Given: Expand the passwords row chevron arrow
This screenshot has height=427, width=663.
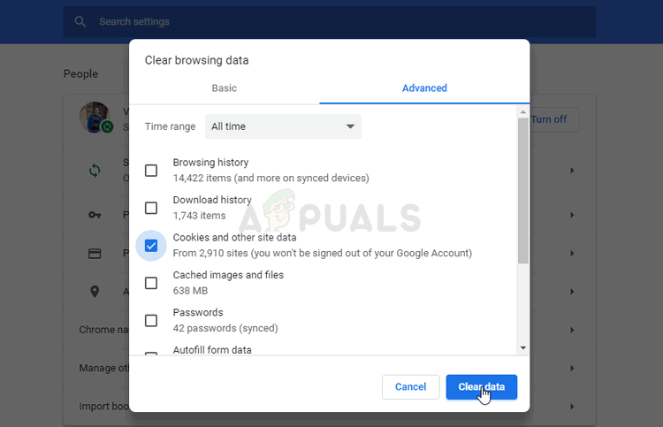Looking at the screenshot, I should point(572,215).
